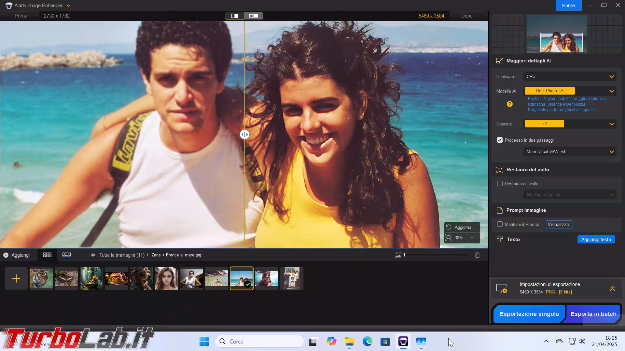Open Microsoft Edge from the taskbar

[x=367, y=342]
